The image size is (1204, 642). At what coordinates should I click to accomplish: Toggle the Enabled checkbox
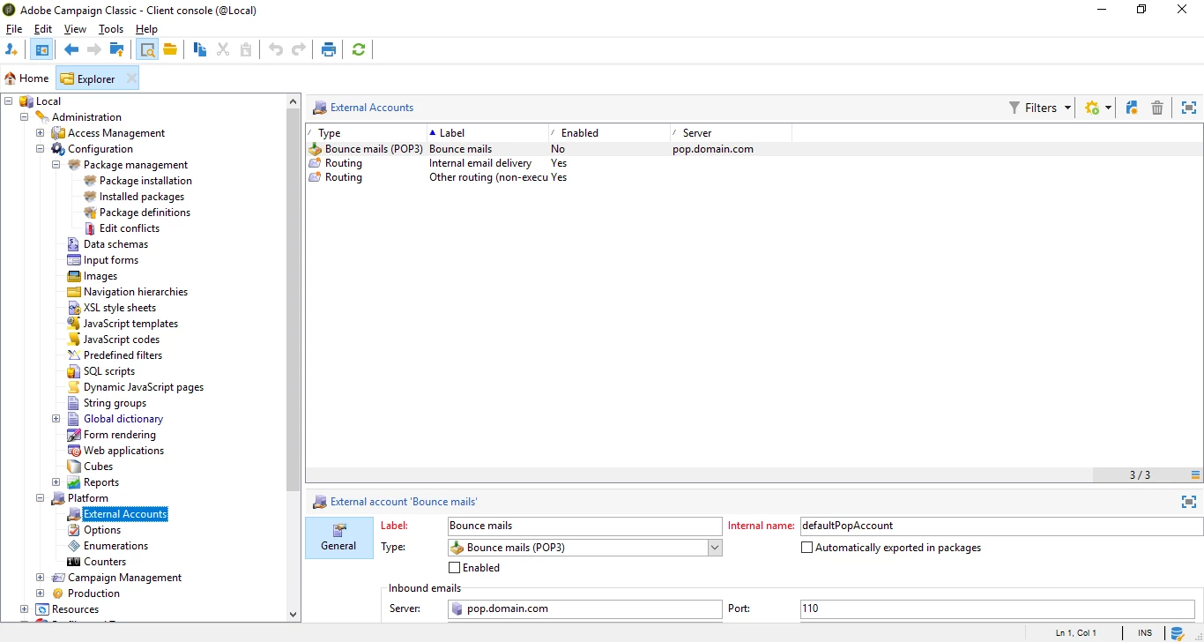point(455,568)
